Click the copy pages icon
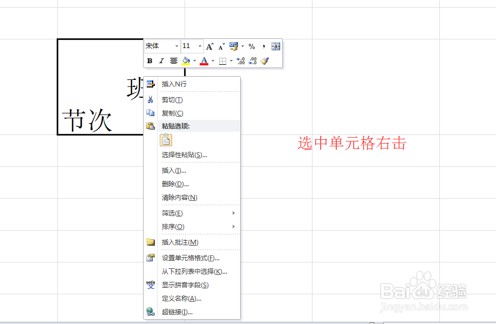Image resolution: width=496 pixels, height=324 pixels. pos(151,113)
